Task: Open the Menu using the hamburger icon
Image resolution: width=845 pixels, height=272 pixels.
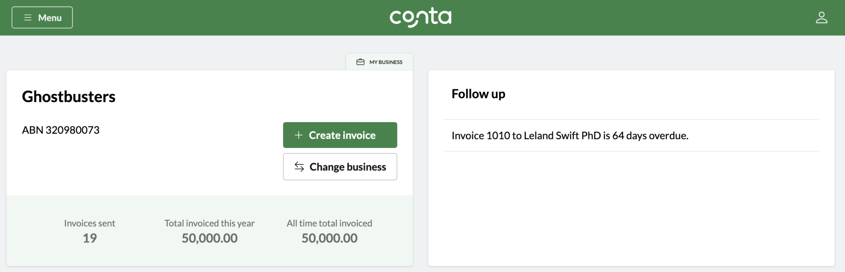Action: 27,17
